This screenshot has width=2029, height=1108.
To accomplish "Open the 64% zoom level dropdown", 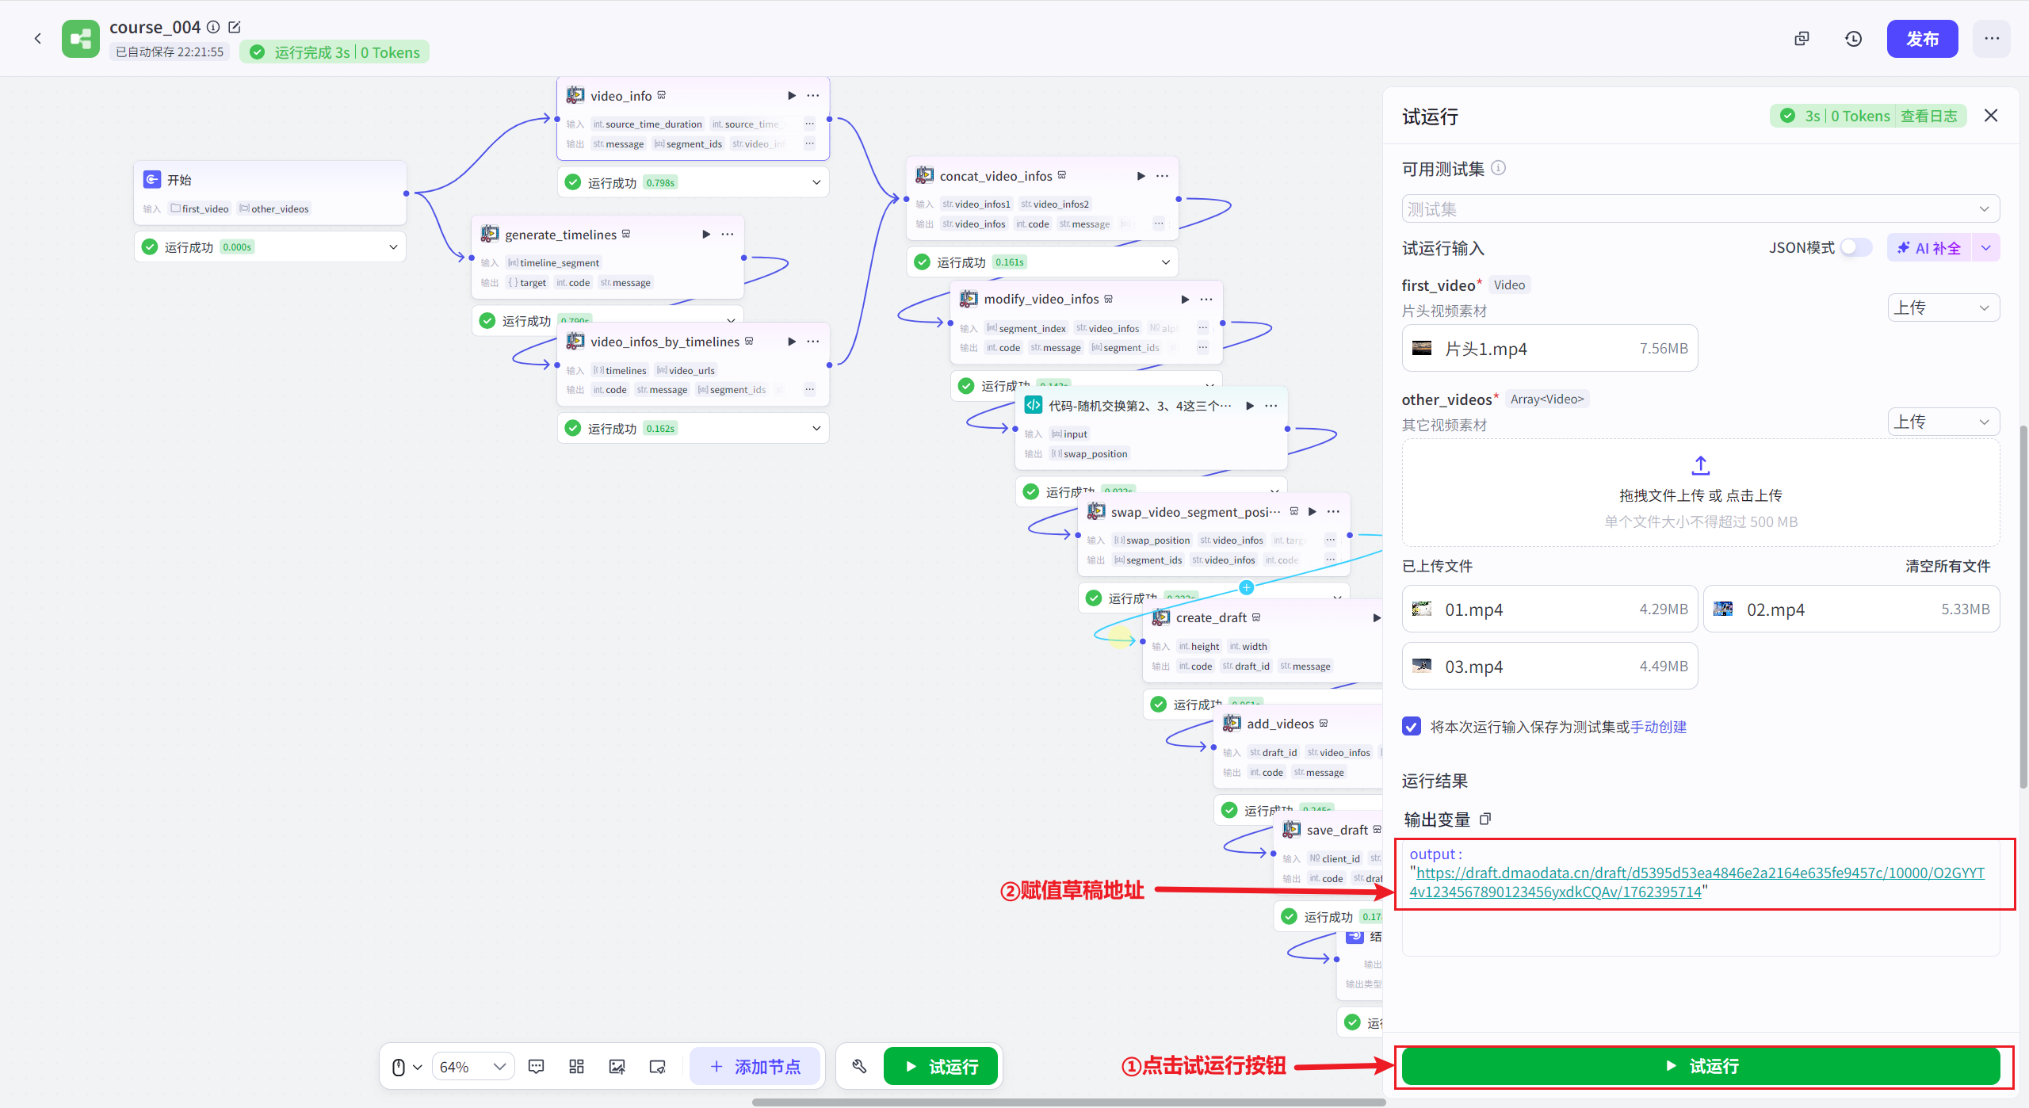I will pyautogui.click(x=472, y=1067).
